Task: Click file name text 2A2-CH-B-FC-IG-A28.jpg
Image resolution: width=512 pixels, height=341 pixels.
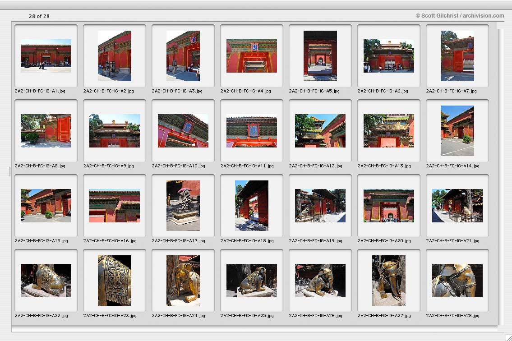Action: pos(453,316)
